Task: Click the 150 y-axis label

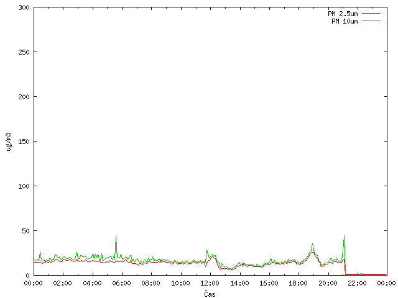Action: [x=24, y=142]
